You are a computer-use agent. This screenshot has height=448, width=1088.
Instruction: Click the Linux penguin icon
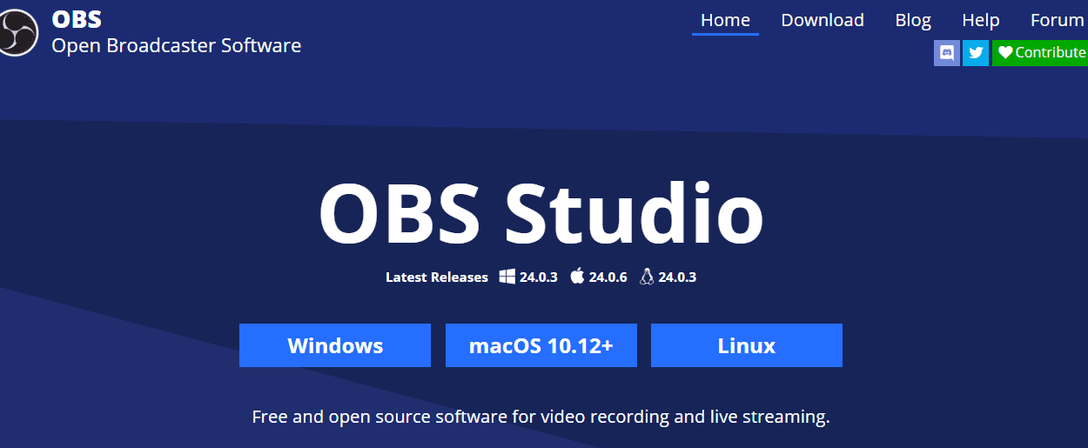[x=646, y=277]
